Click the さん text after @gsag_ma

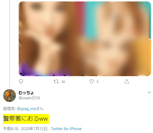click(x=40, y=109)
